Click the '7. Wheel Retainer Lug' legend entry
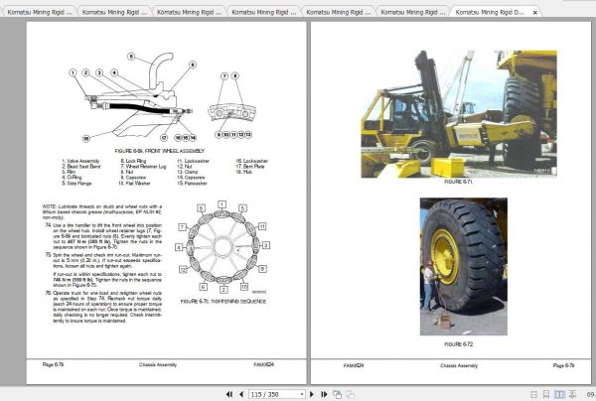 [143, 167]
